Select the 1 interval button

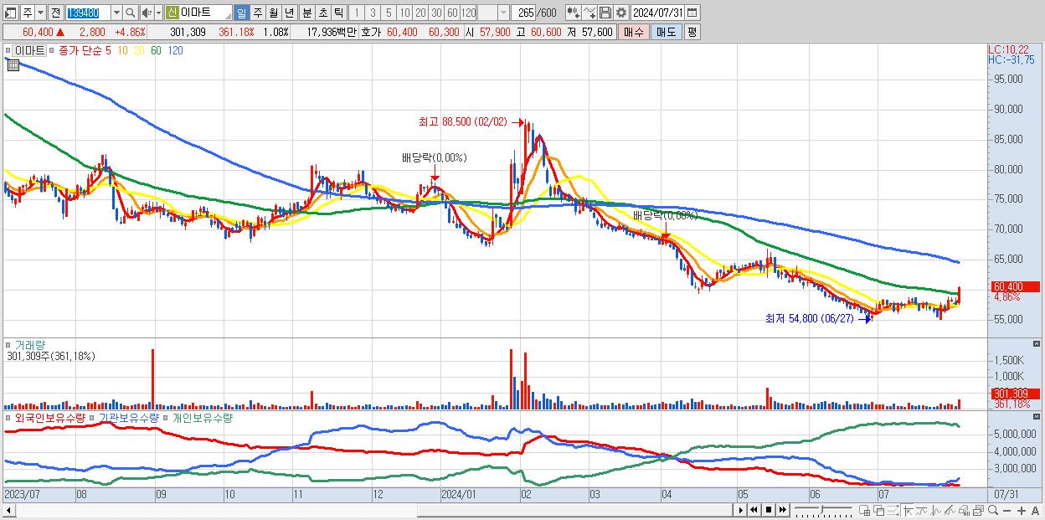(356, 13)
